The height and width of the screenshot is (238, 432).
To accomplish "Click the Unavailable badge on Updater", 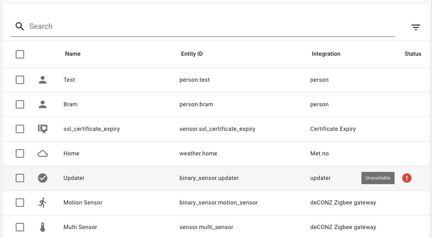I will pyautogui.click(x=378, y=178).
